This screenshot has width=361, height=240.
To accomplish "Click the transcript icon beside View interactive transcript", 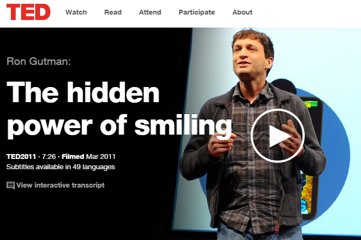I will (11, 185).
